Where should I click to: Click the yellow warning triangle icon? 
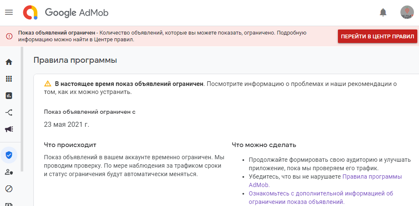(x=48, y=84)
